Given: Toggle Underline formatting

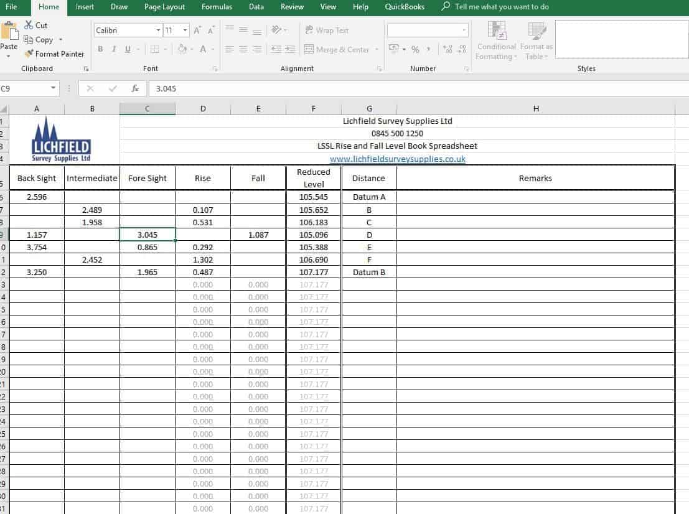Looking at the screenshot, I should pos(128,49).
